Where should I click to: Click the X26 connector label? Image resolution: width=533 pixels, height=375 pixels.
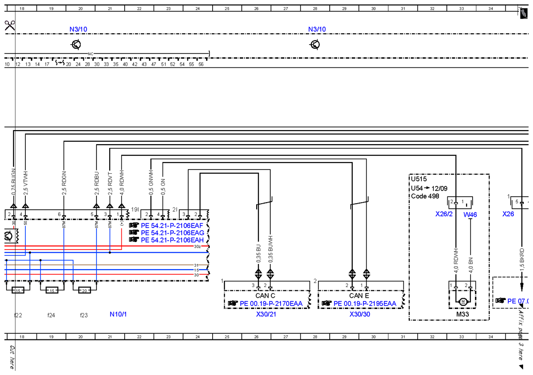coord(508,214)
